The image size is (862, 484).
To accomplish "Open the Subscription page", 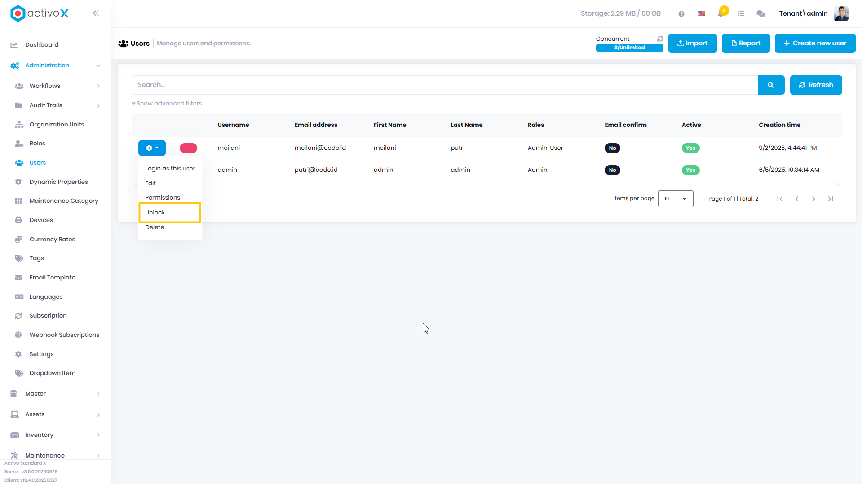I will 48,316.
